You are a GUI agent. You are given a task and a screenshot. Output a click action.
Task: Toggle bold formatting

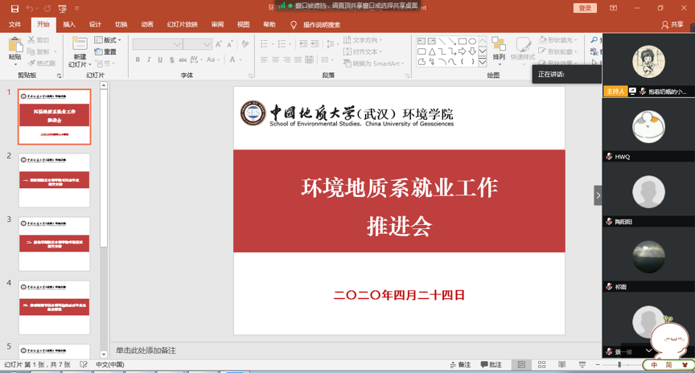tap(138, 59)
